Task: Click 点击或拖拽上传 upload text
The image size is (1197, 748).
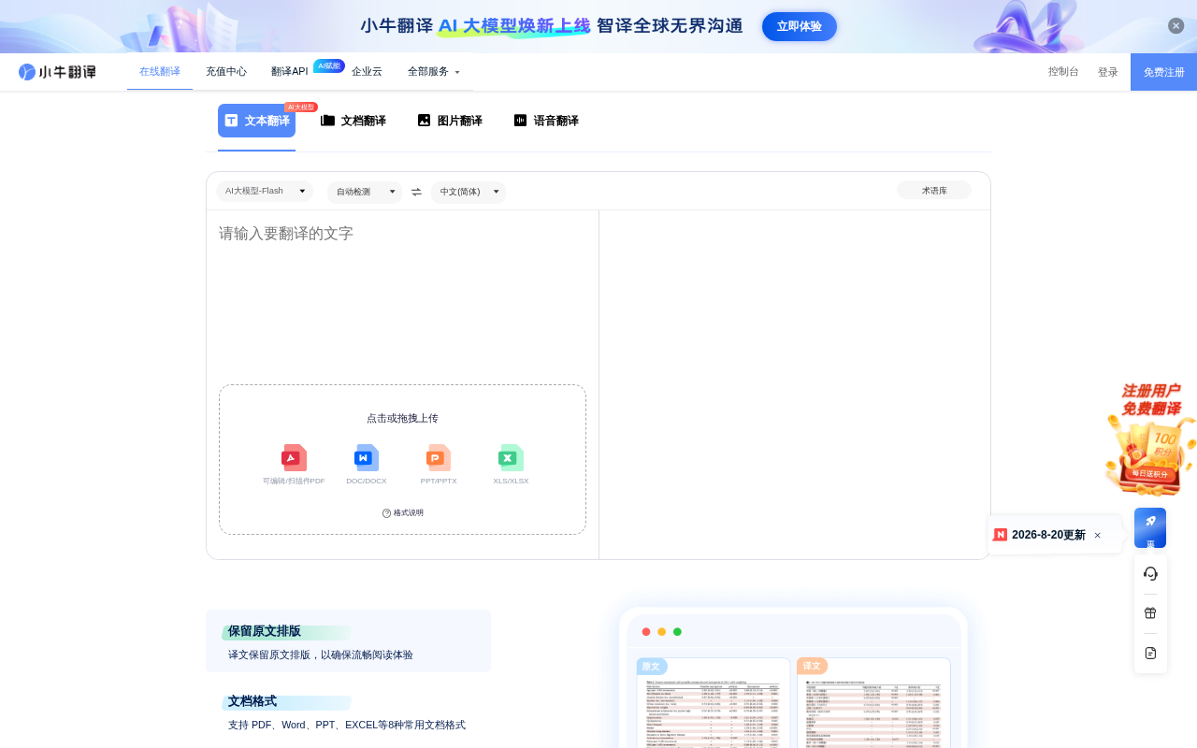Action: pyautogui.click(x=402, y=418)
